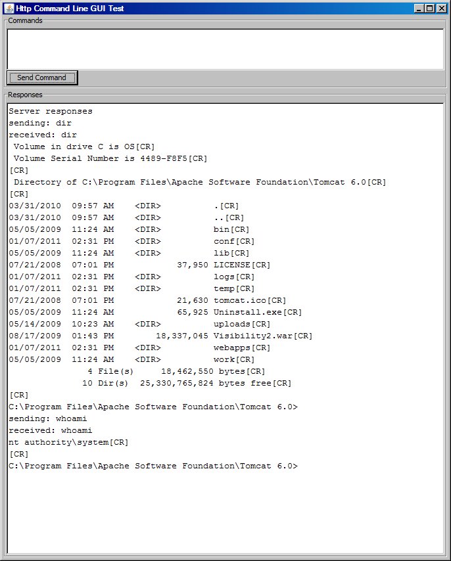Viewport: 451px width, 561px height.
Task: Close the Http Command Line GUI window
Action: pyautogui.click(x=441, y=9)
